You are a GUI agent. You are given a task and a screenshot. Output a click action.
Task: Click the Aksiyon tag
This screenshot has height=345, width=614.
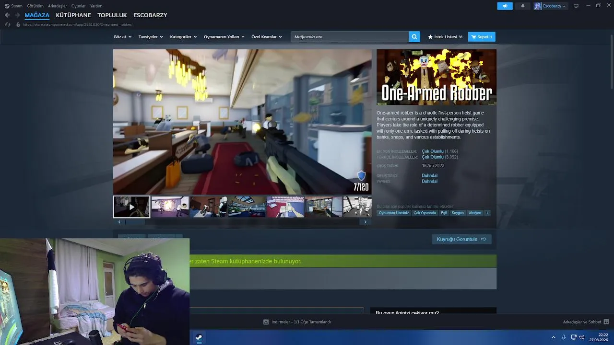(x=475, y=213)
